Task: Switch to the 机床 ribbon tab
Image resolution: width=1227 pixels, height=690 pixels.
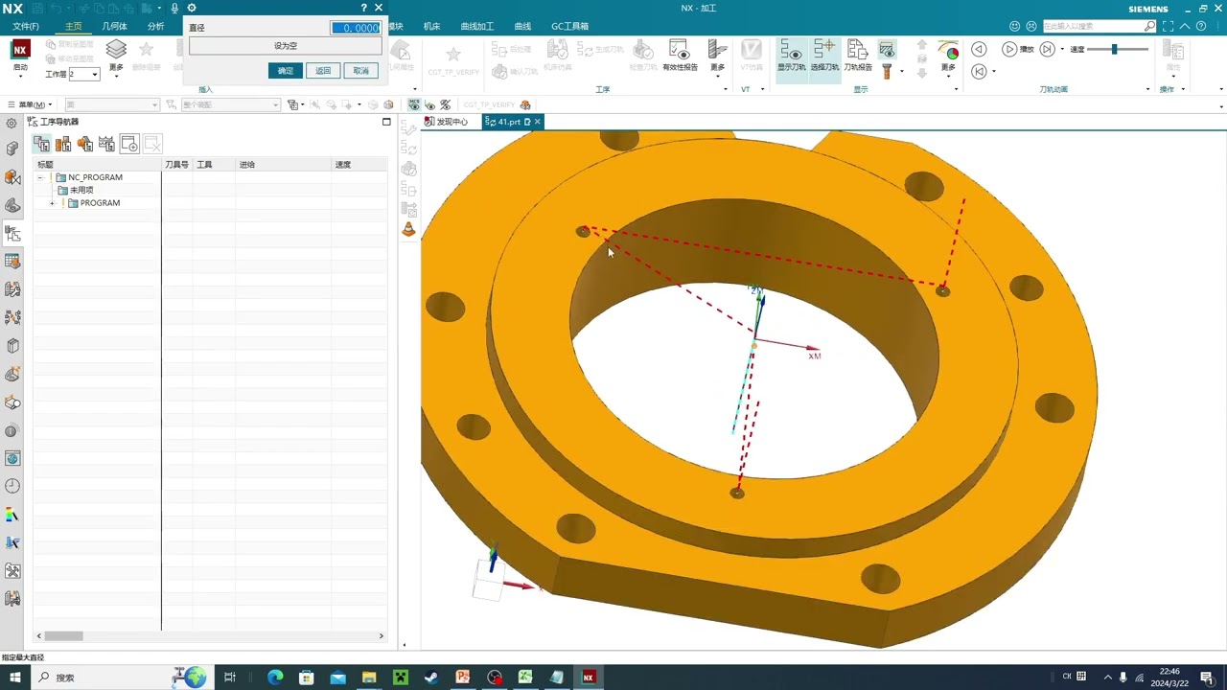Action: point(432,26)
